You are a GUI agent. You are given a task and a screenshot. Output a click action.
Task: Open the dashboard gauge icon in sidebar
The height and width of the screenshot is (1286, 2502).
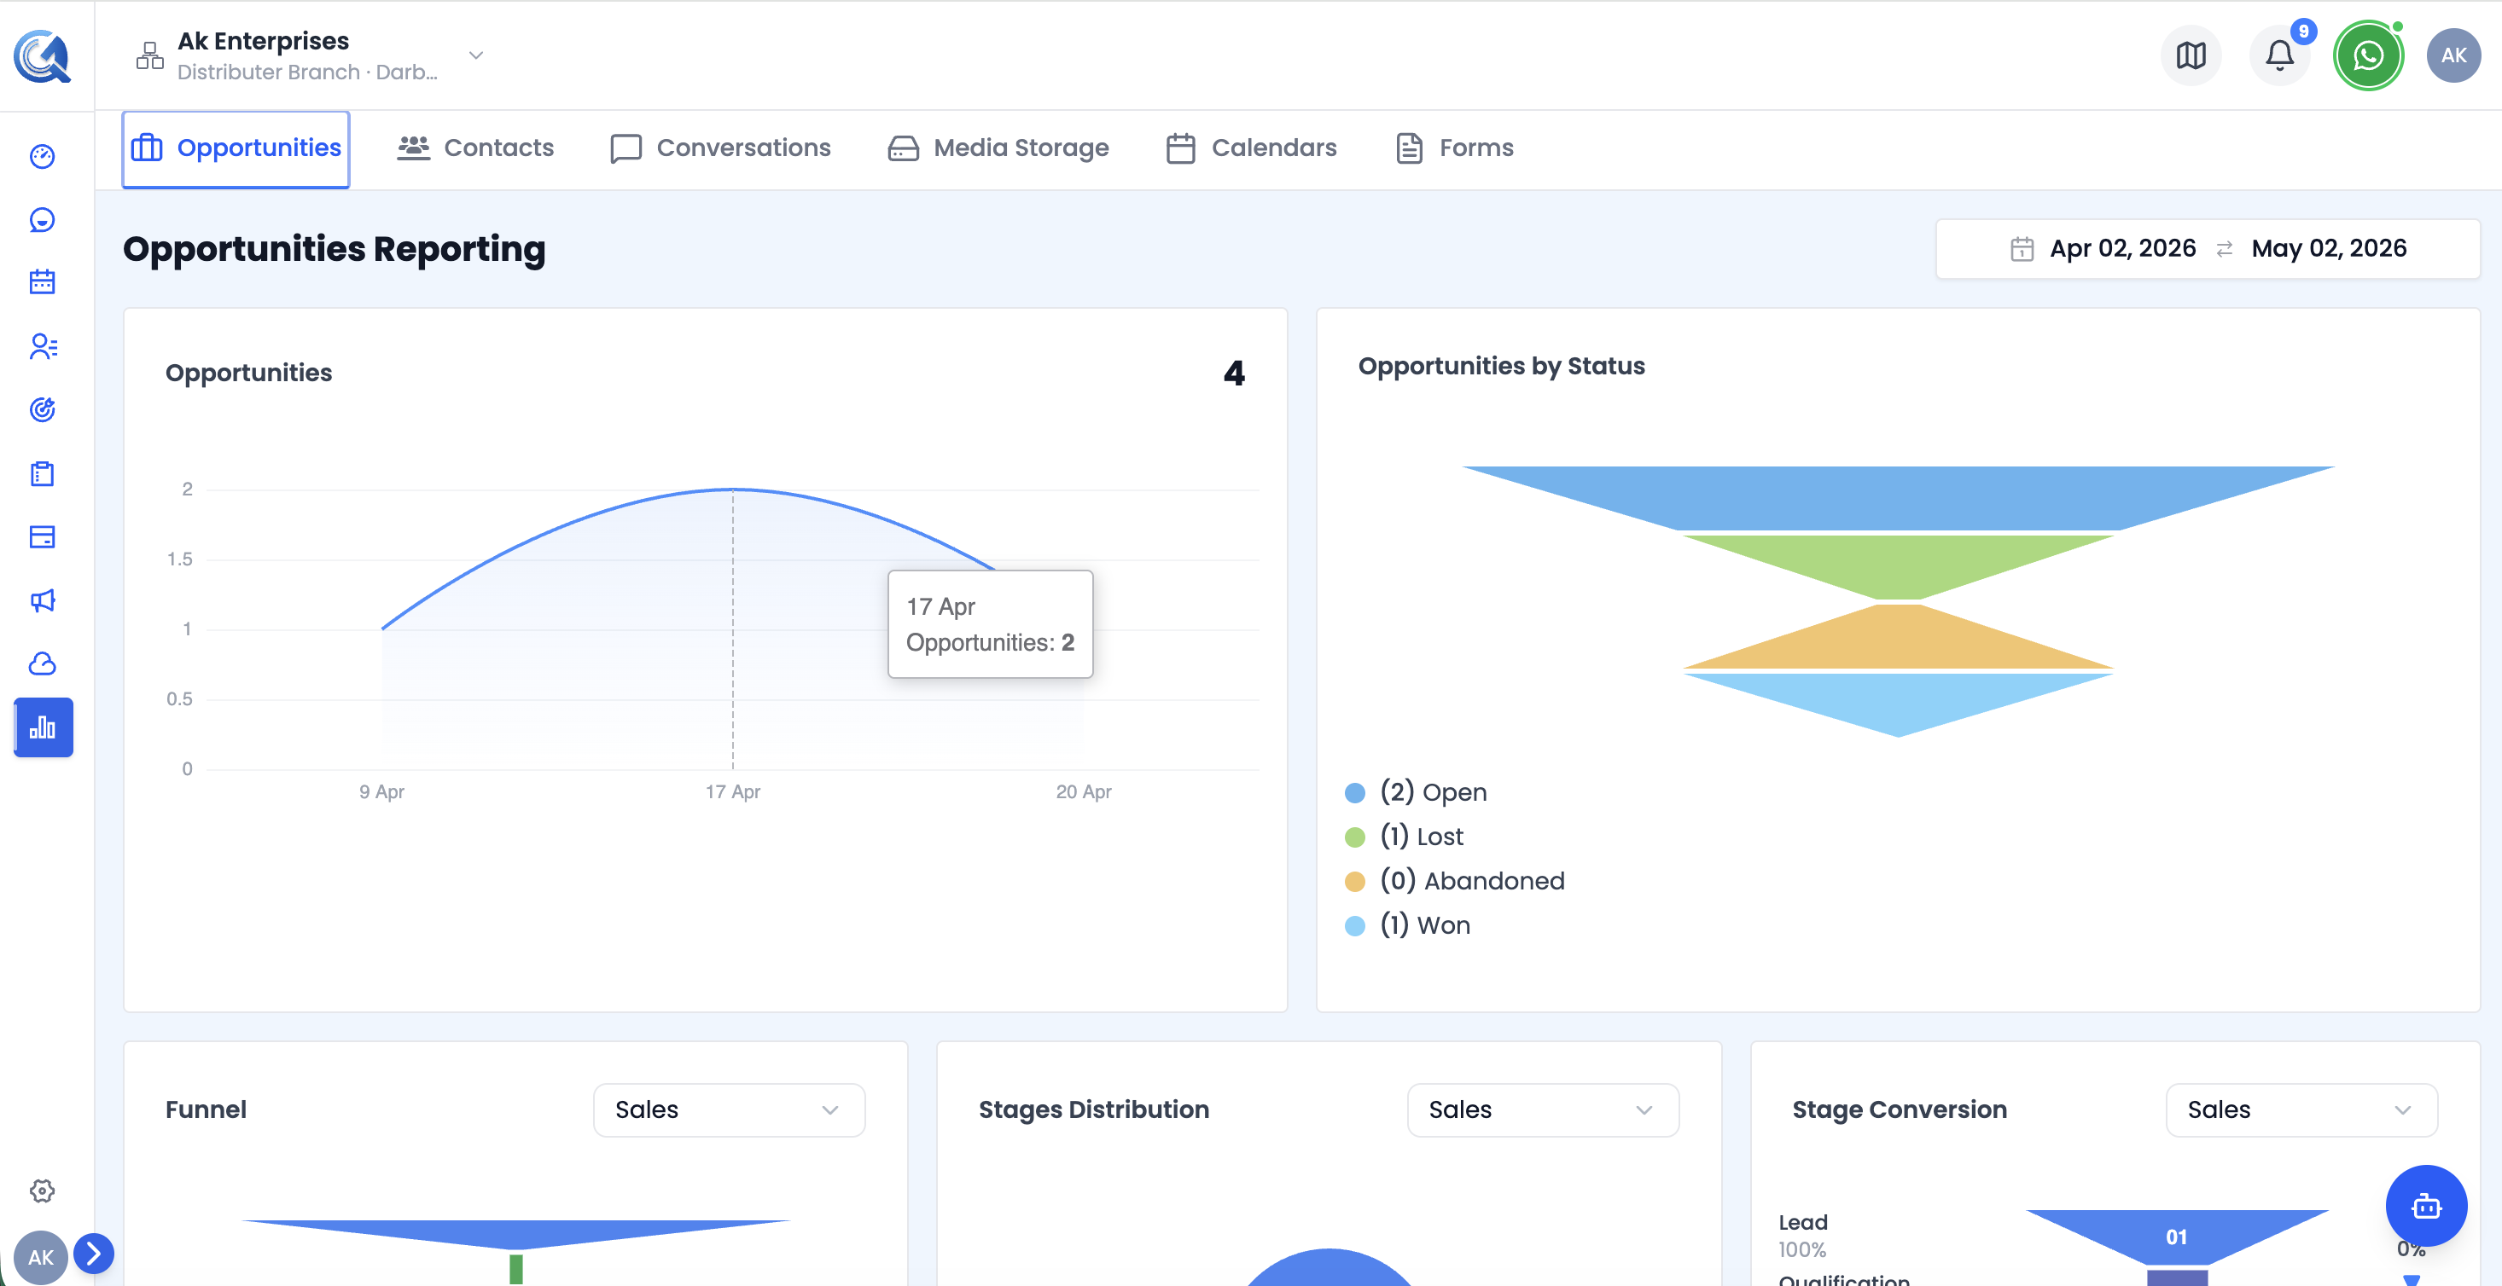tap(42, 156)
